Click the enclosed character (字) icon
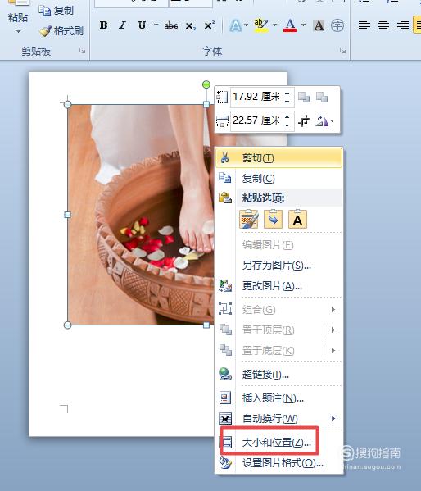Screen dimensions: 421x491 pos(337,25)
